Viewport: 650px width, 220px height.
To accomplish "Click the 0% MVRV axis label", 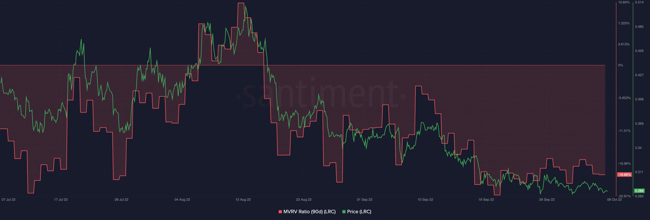I will click(x=620, y=65).
